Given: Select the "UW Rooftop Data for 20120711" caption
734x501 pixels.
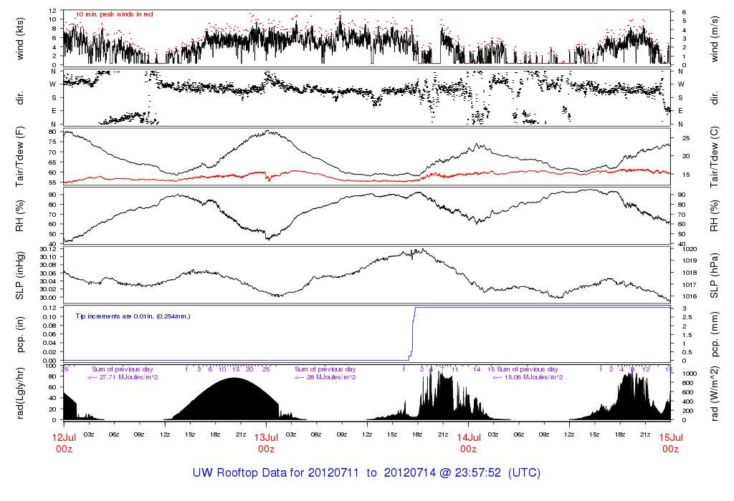Looking at the screenshot, I should (x=276, y=472).
